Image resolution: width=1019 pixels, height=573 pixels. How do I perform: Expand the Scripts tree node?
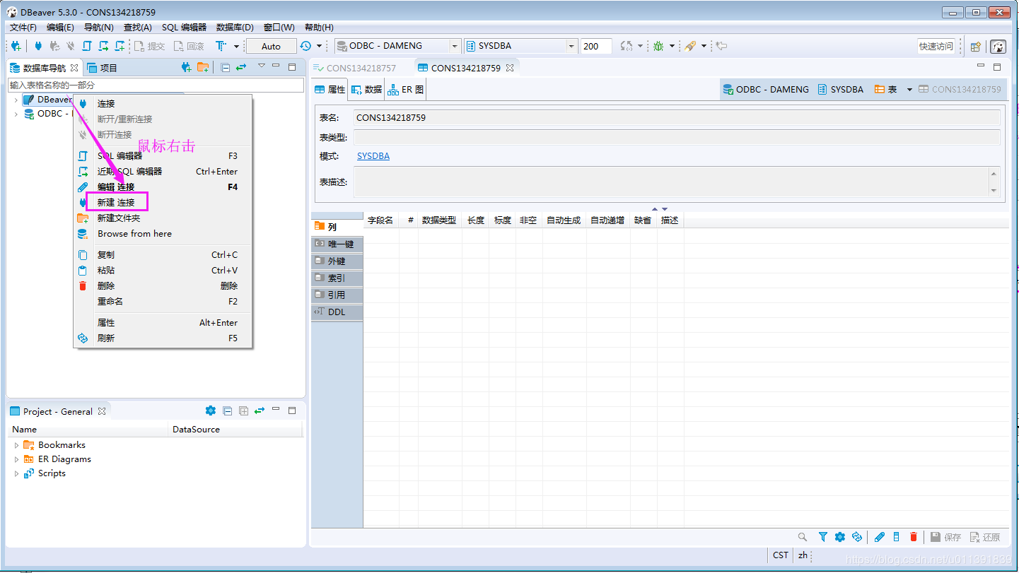pyautogui.click(x=16, y=473)
